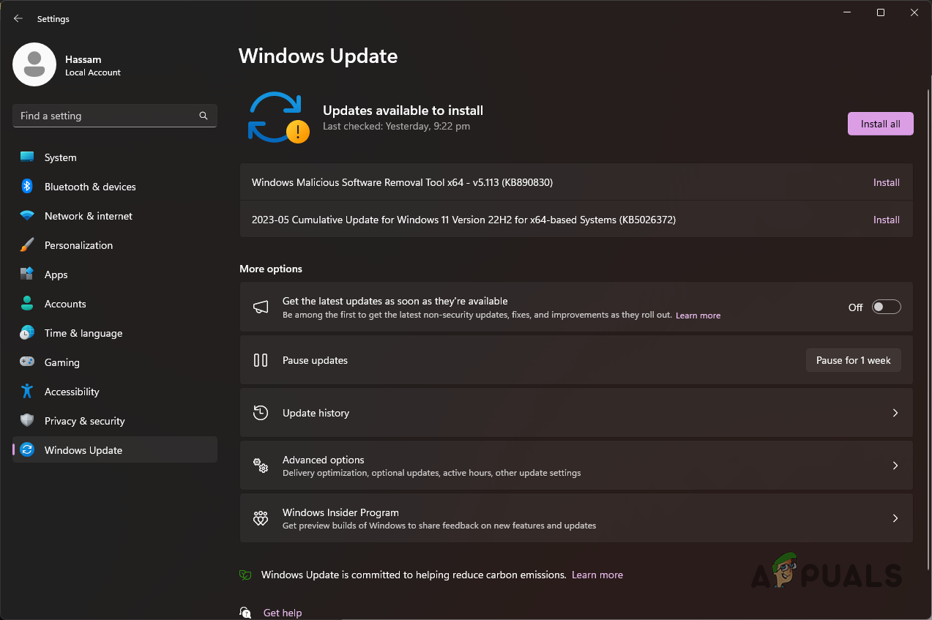Click the Install all button

tap(880, 123)
